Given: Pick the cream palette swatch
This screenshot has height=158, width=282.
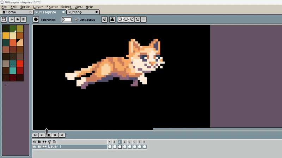Looking at the screenshot, I should point(13,35).
